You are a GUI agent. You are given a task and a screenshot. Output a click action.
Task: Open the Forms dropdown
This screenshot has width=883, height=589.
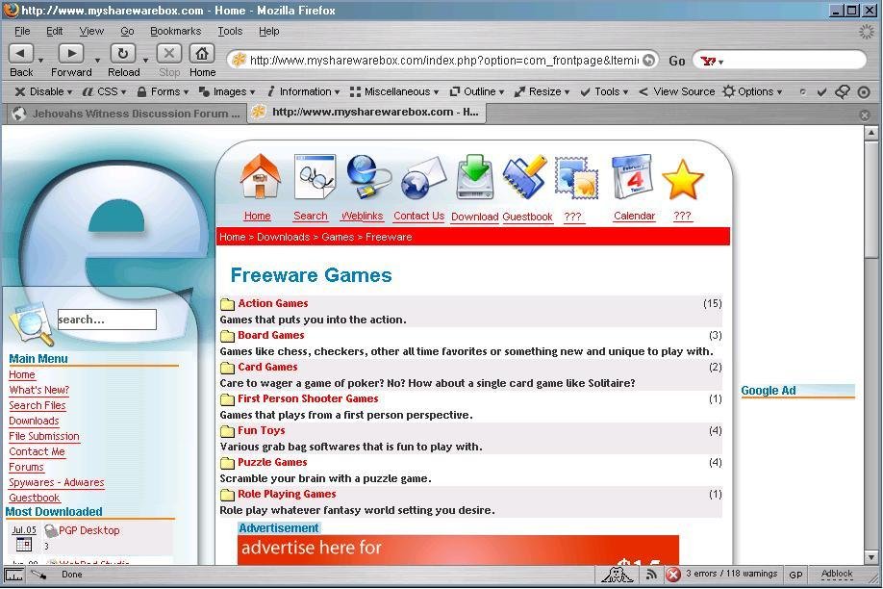coord(163,91)
